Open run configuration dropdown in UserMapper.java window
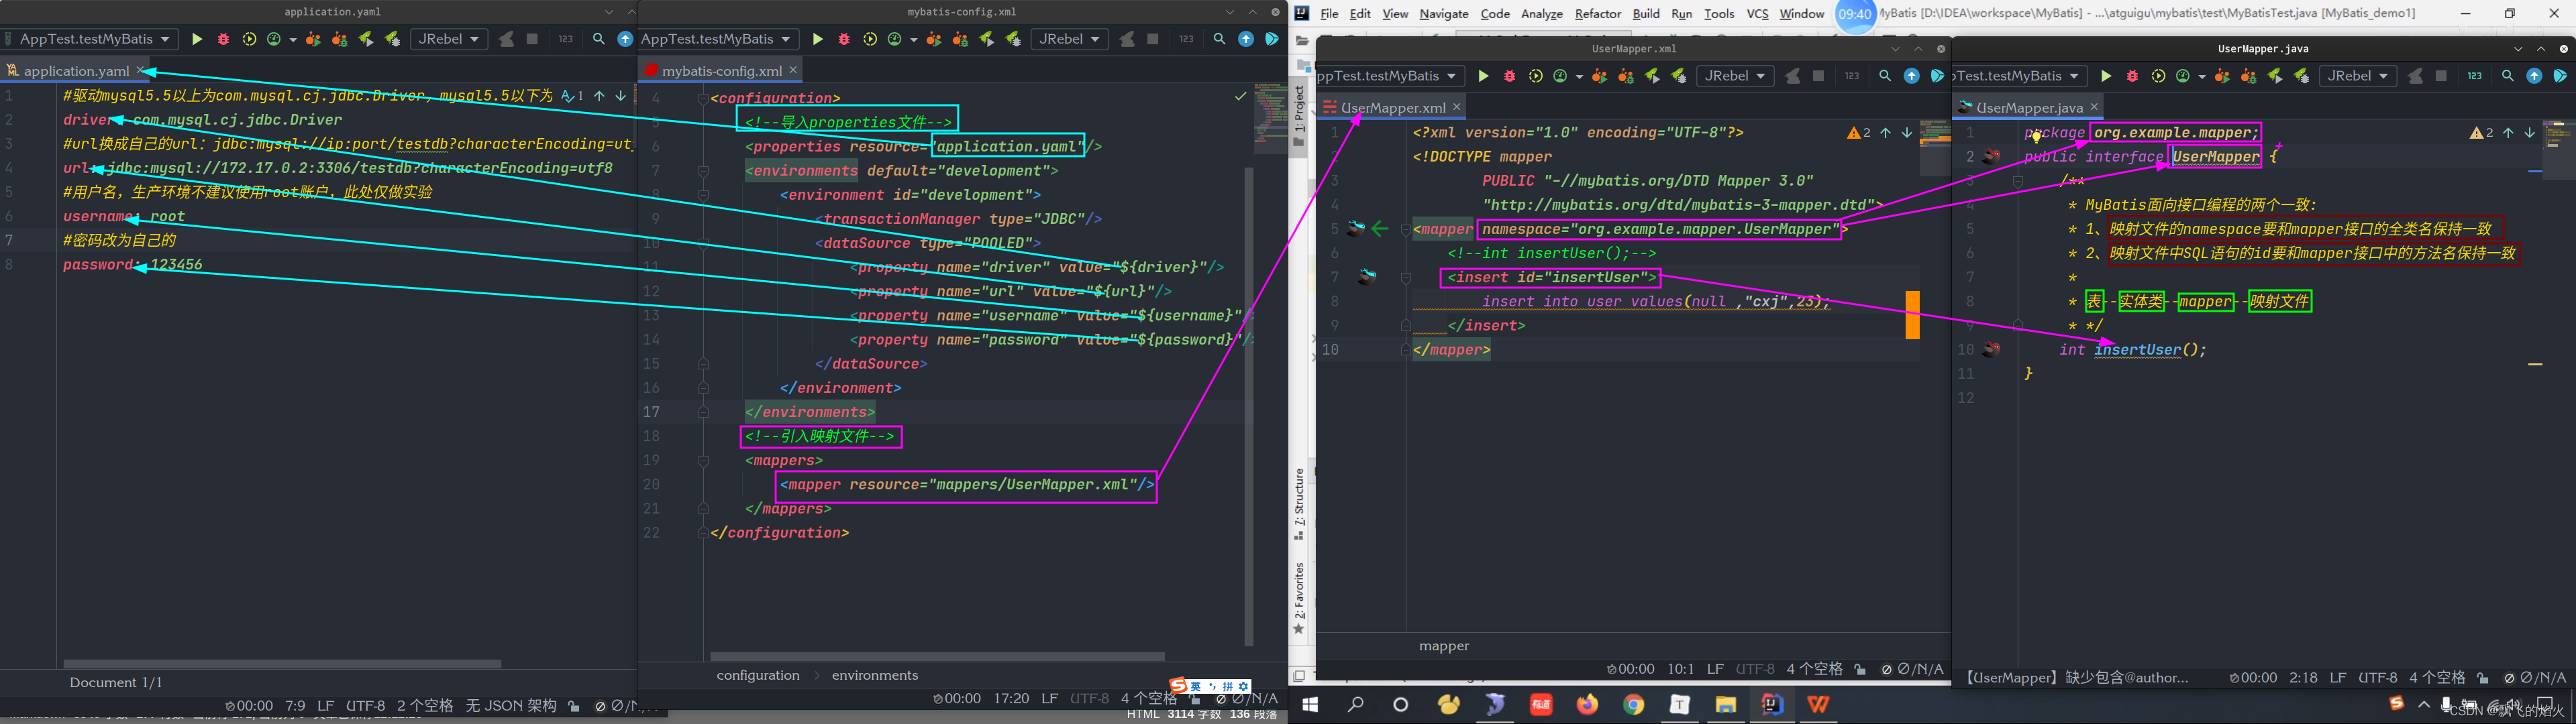2576x724 pixels. [2020, 76]
